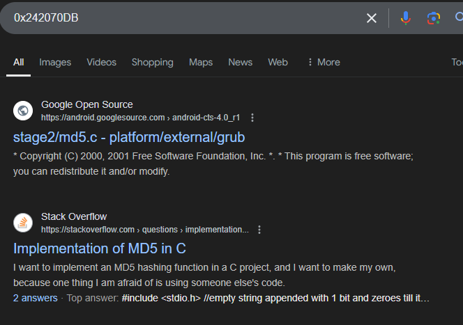Click the Stack Overflow favicon
The height and width of the screenshot is (325, 463).
[23, 223]
